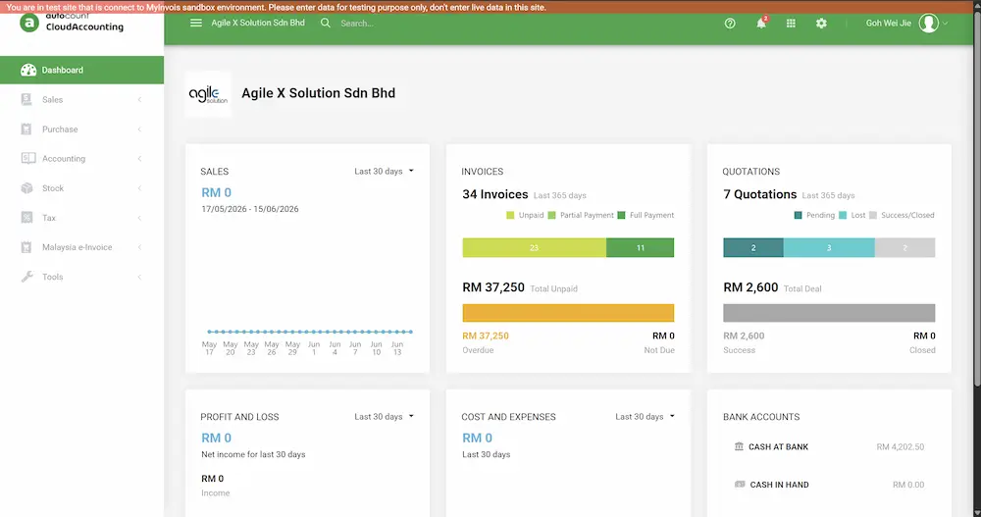Open the Sales Last 30 days dropdown
The image size is (981, 517).
[385, 171]
